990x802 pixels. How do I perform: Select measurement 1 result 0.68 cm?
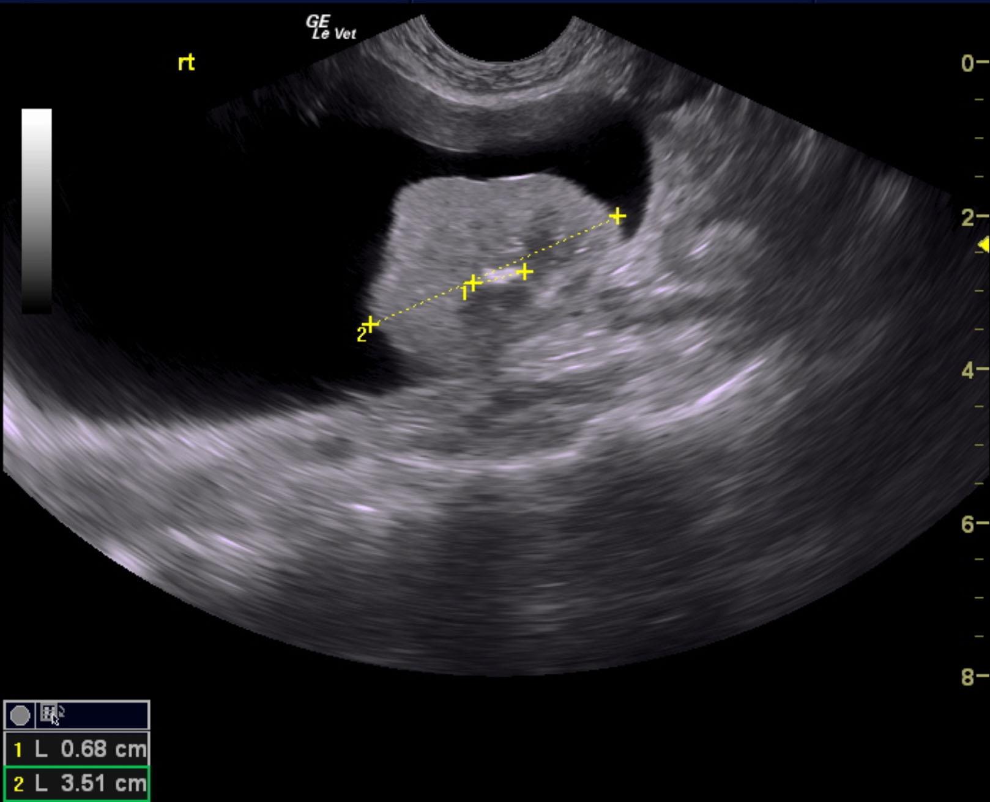click(x=76, y=749)
